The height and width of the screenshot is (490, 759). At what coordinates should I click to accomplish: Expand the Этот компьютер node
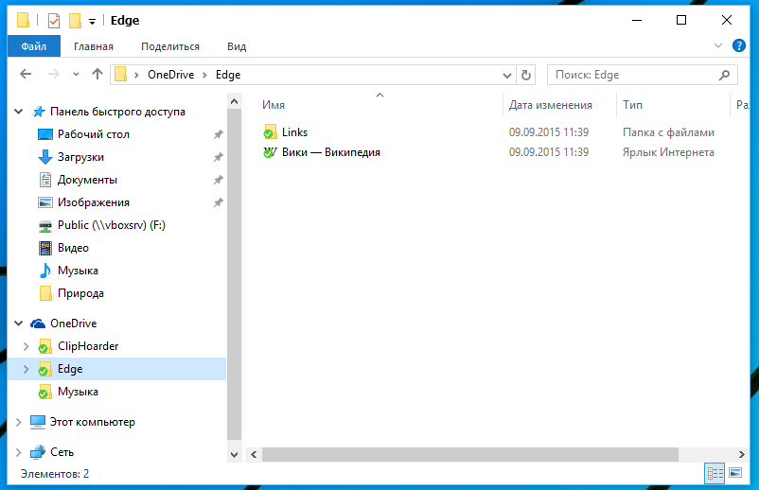18,422
